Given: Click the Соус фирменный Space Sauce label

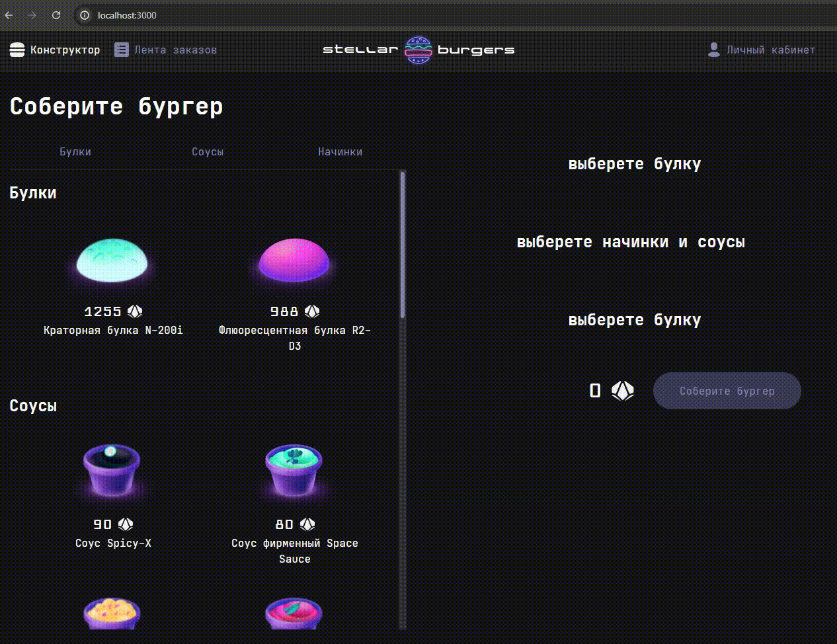Looking at the screenshot, I should tap(294, 551).
